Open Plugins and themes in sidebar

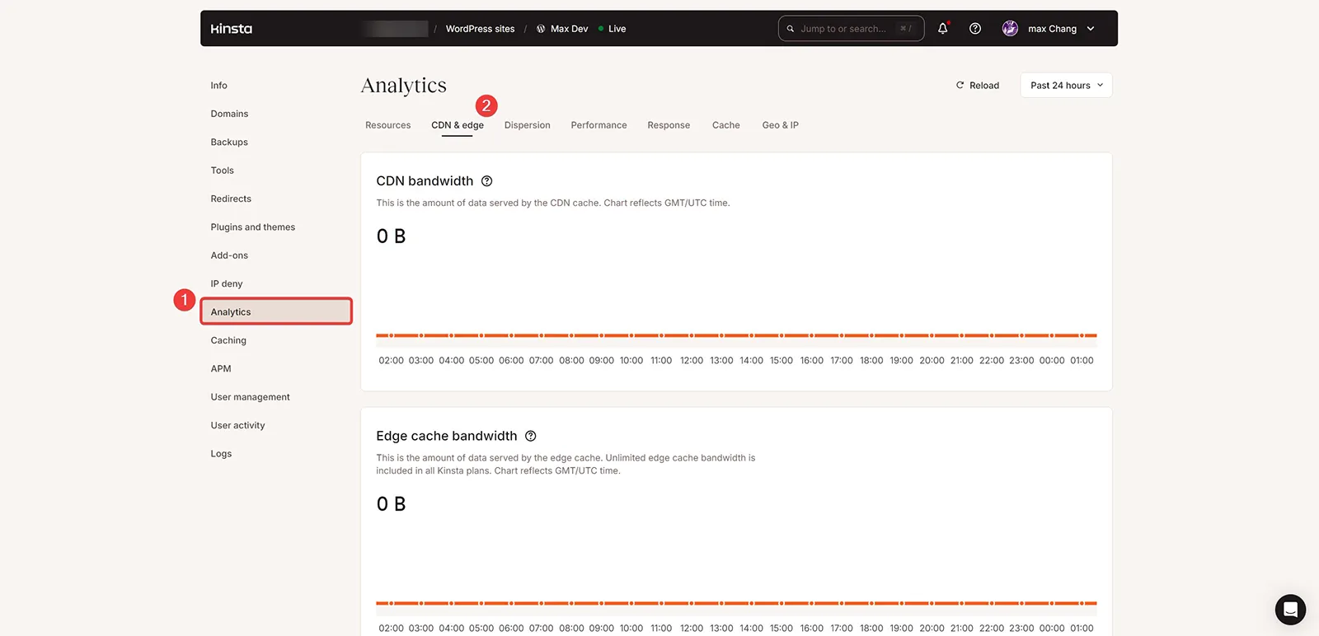click(x=252, y=227)
